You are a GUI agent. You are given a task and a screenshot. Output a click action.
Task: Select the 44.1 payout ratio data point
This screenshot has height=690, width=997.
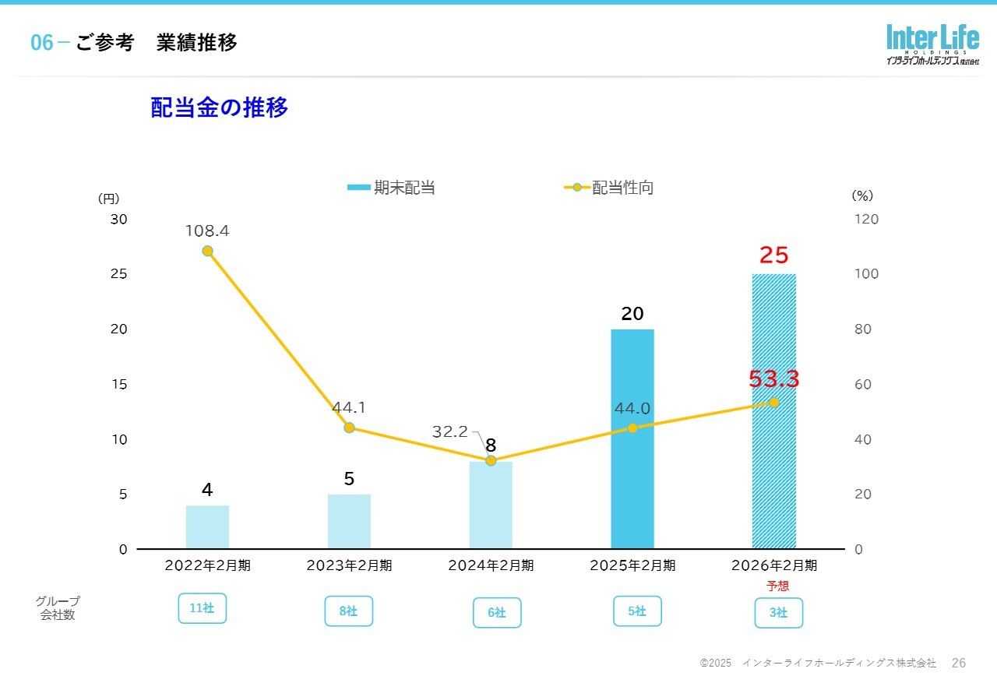point(349,428)
